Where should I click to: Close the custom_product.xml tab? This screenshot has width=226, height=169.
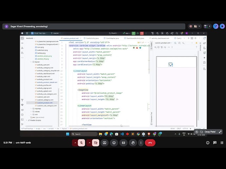pos(80,38)
